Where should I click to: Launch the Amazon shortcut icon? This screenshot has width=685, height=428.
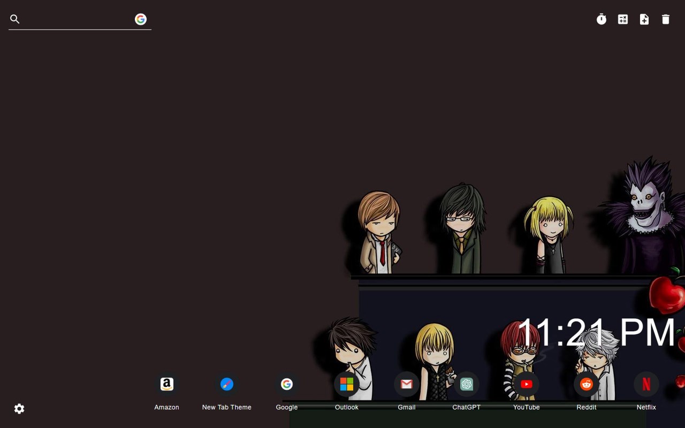167,384
